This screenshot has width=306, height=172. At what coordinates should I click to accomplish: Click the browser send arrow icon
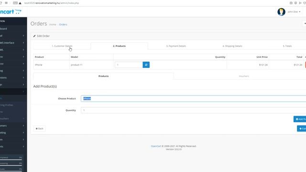pos(300,3)
